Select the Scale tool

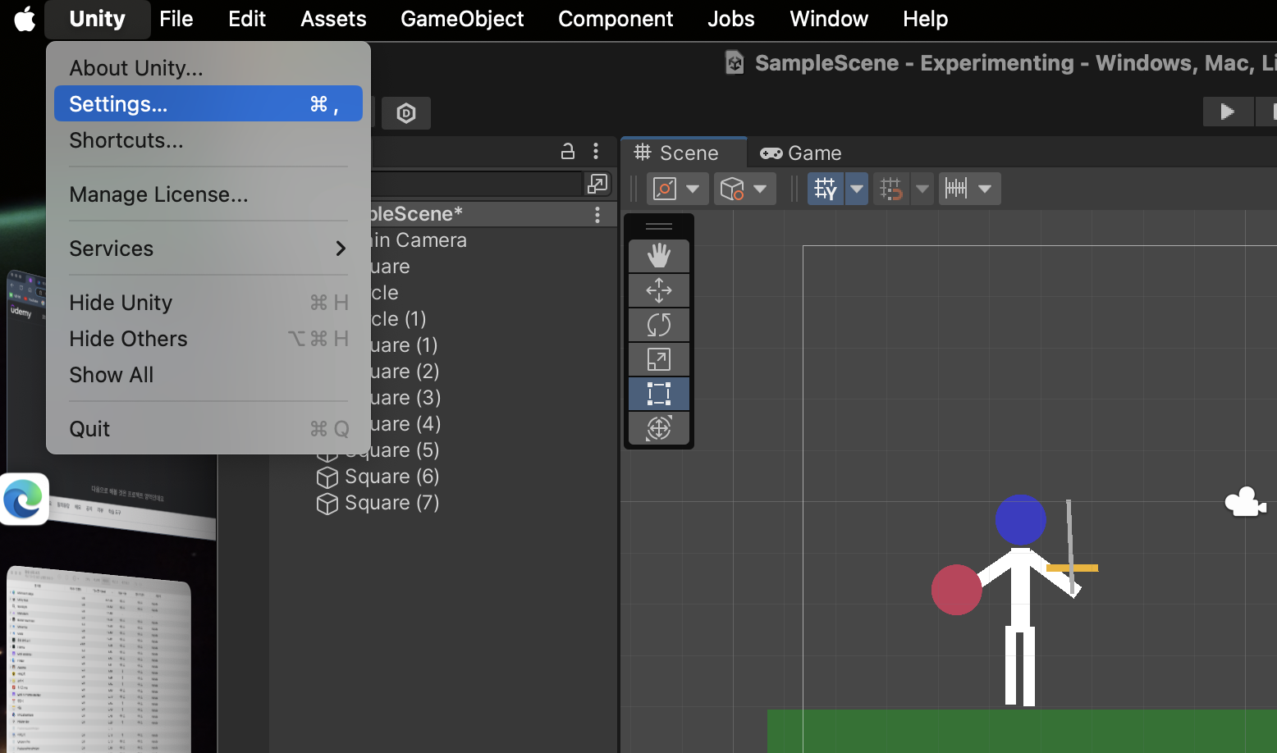[x=659, y=358]
